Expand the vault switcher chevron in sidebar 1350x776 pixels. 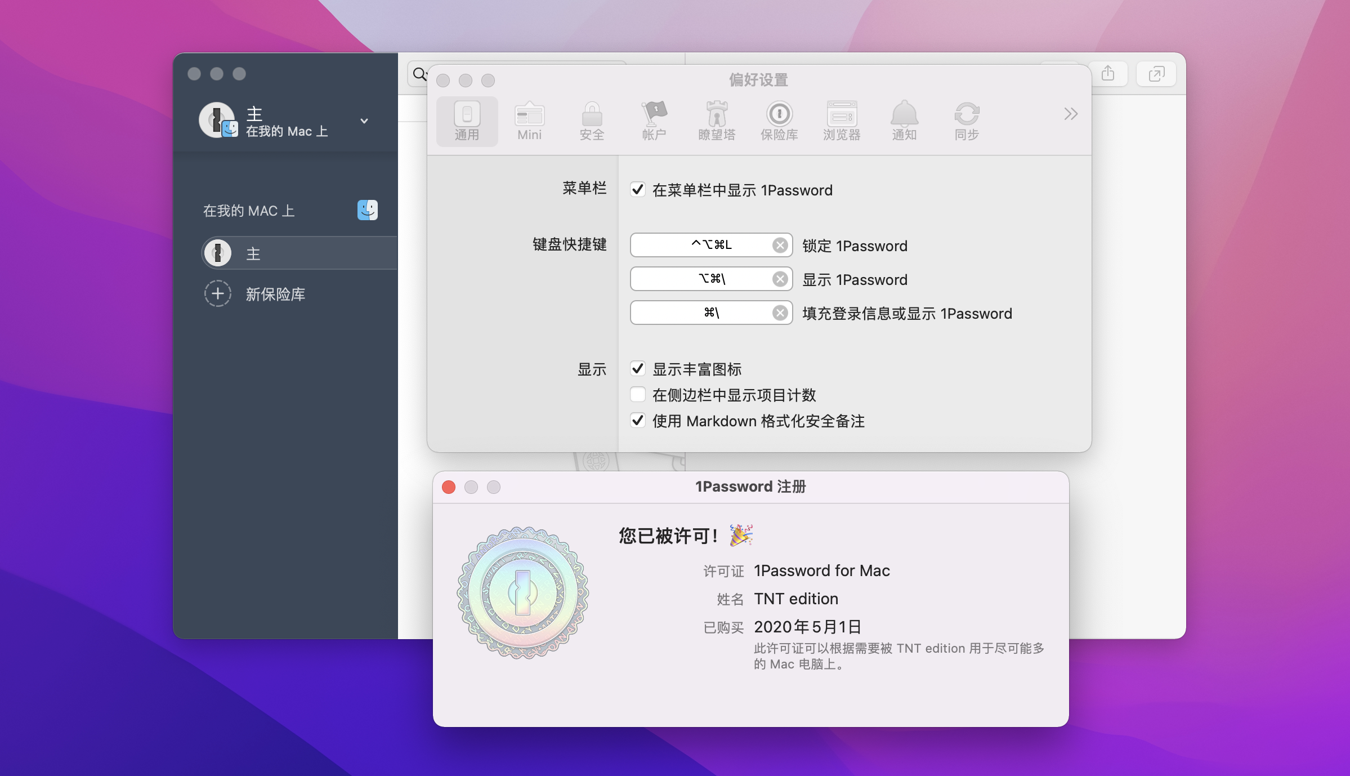[364, 121]
